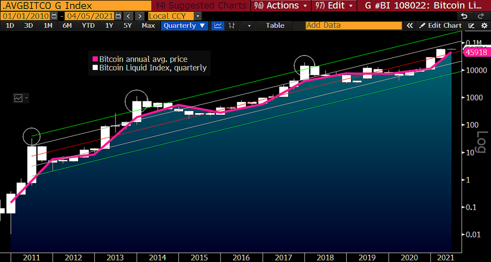Click the 10000 y-axis label
The image size is (491, 262).
pos(475,70)
